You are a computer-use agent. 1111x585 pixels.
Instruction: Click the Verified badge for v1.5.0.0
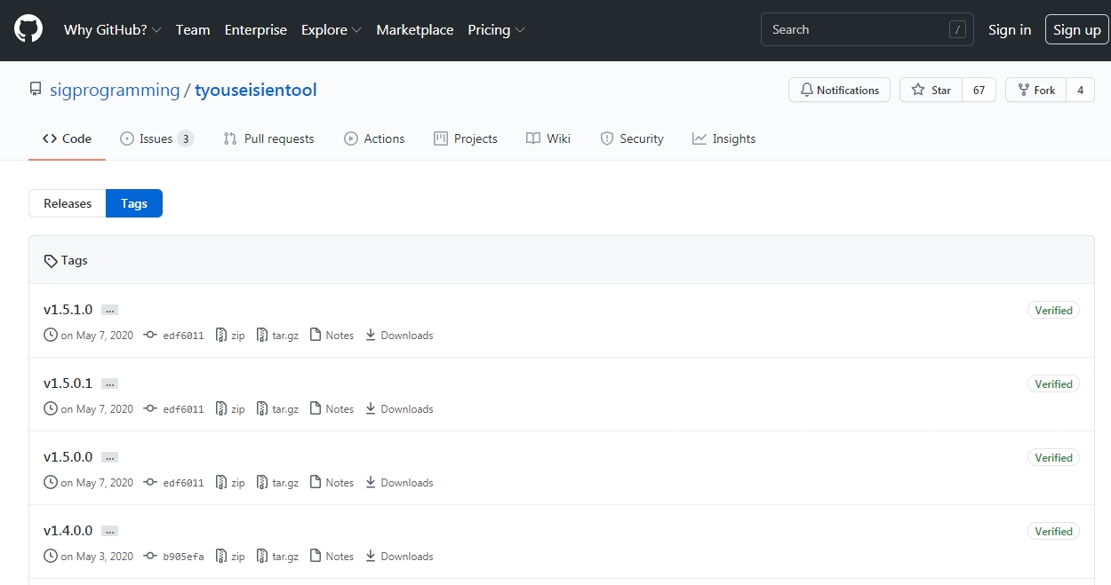(x=1053, y=458)
